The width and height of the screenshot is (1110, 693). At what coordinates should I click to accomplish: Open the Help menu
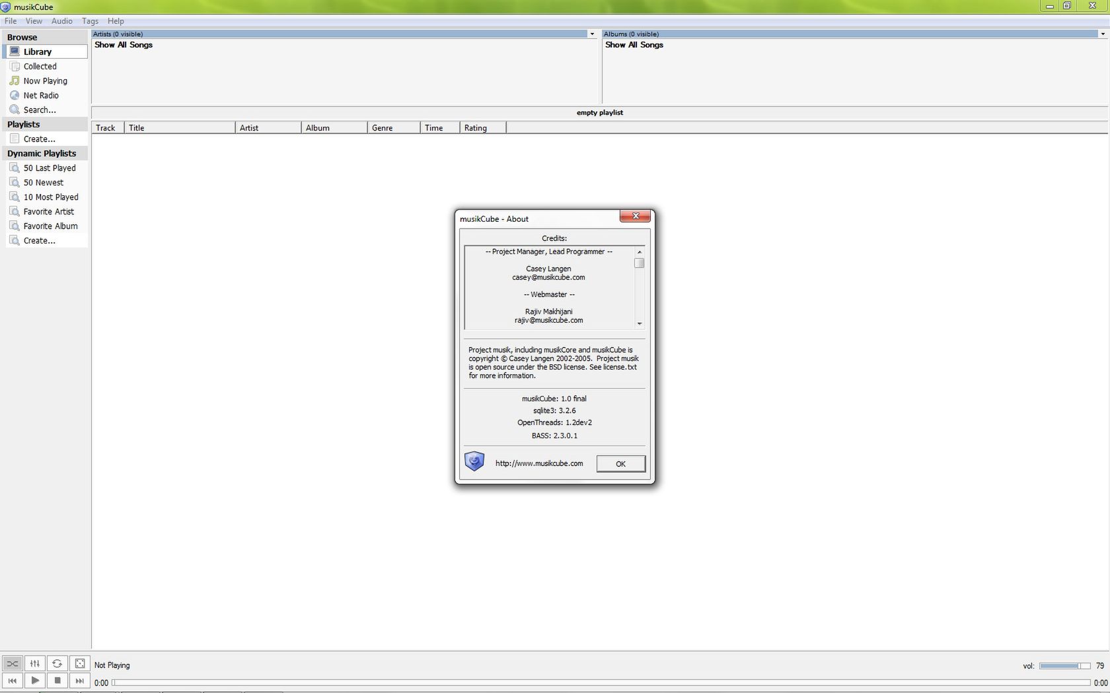pos(116,21)
